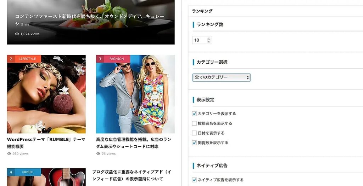Click the カテゴリー選択 section heading
The height and width of the screenshot is (186, 363).
pos(212,62)
